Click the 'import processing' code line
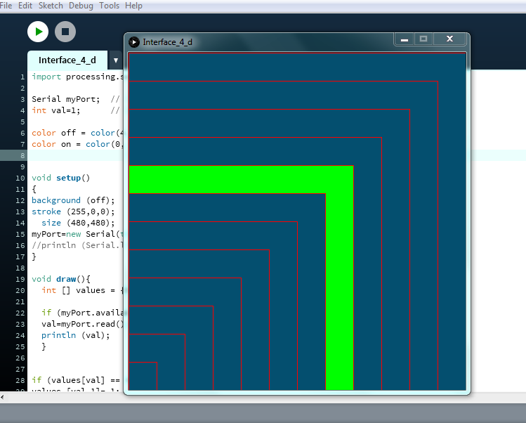This screenshot has height=423, width=526. coord(77,77)
